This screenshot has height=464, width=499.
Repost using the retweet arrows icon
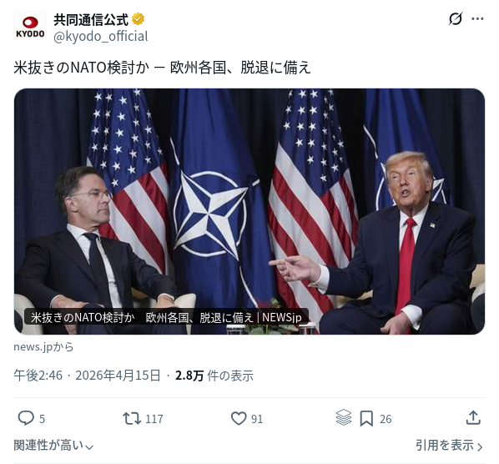pyautogui.click(x=132, y=418)
